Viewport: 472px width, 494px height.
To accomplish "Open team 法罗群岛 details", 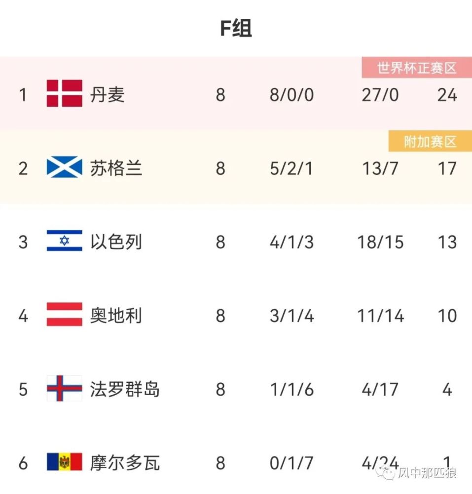I will click(x=125, y=390).
